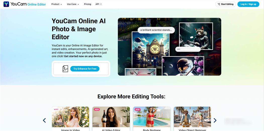
Task: Click the partially typed 'a c' prompt bubble
Action: pyautogui.click(x=188, y=49)
